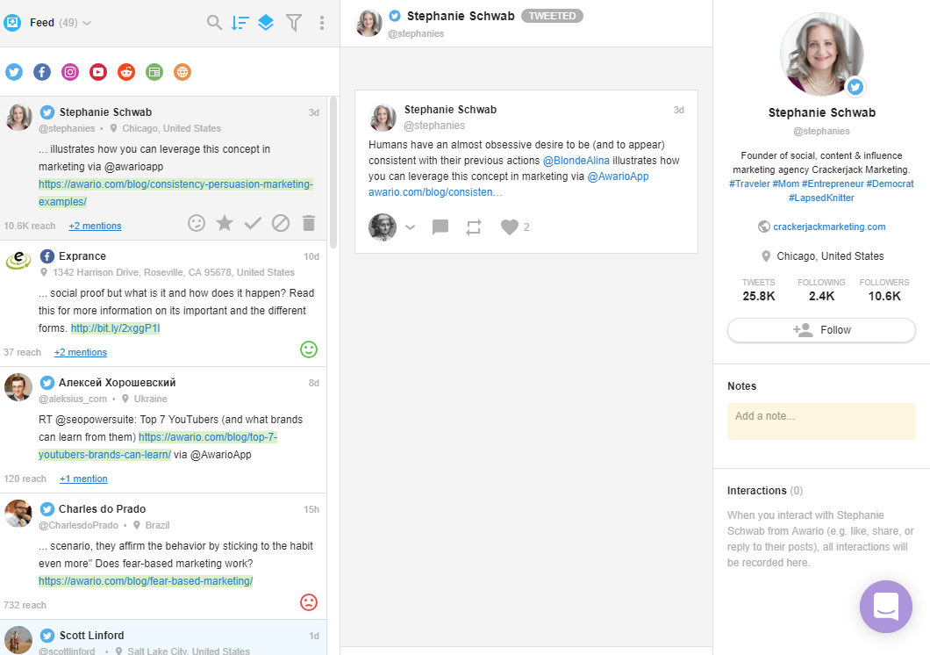Toggle the Instagram source filter
This screenshot has width=930, height=655.
coord(70,72)
